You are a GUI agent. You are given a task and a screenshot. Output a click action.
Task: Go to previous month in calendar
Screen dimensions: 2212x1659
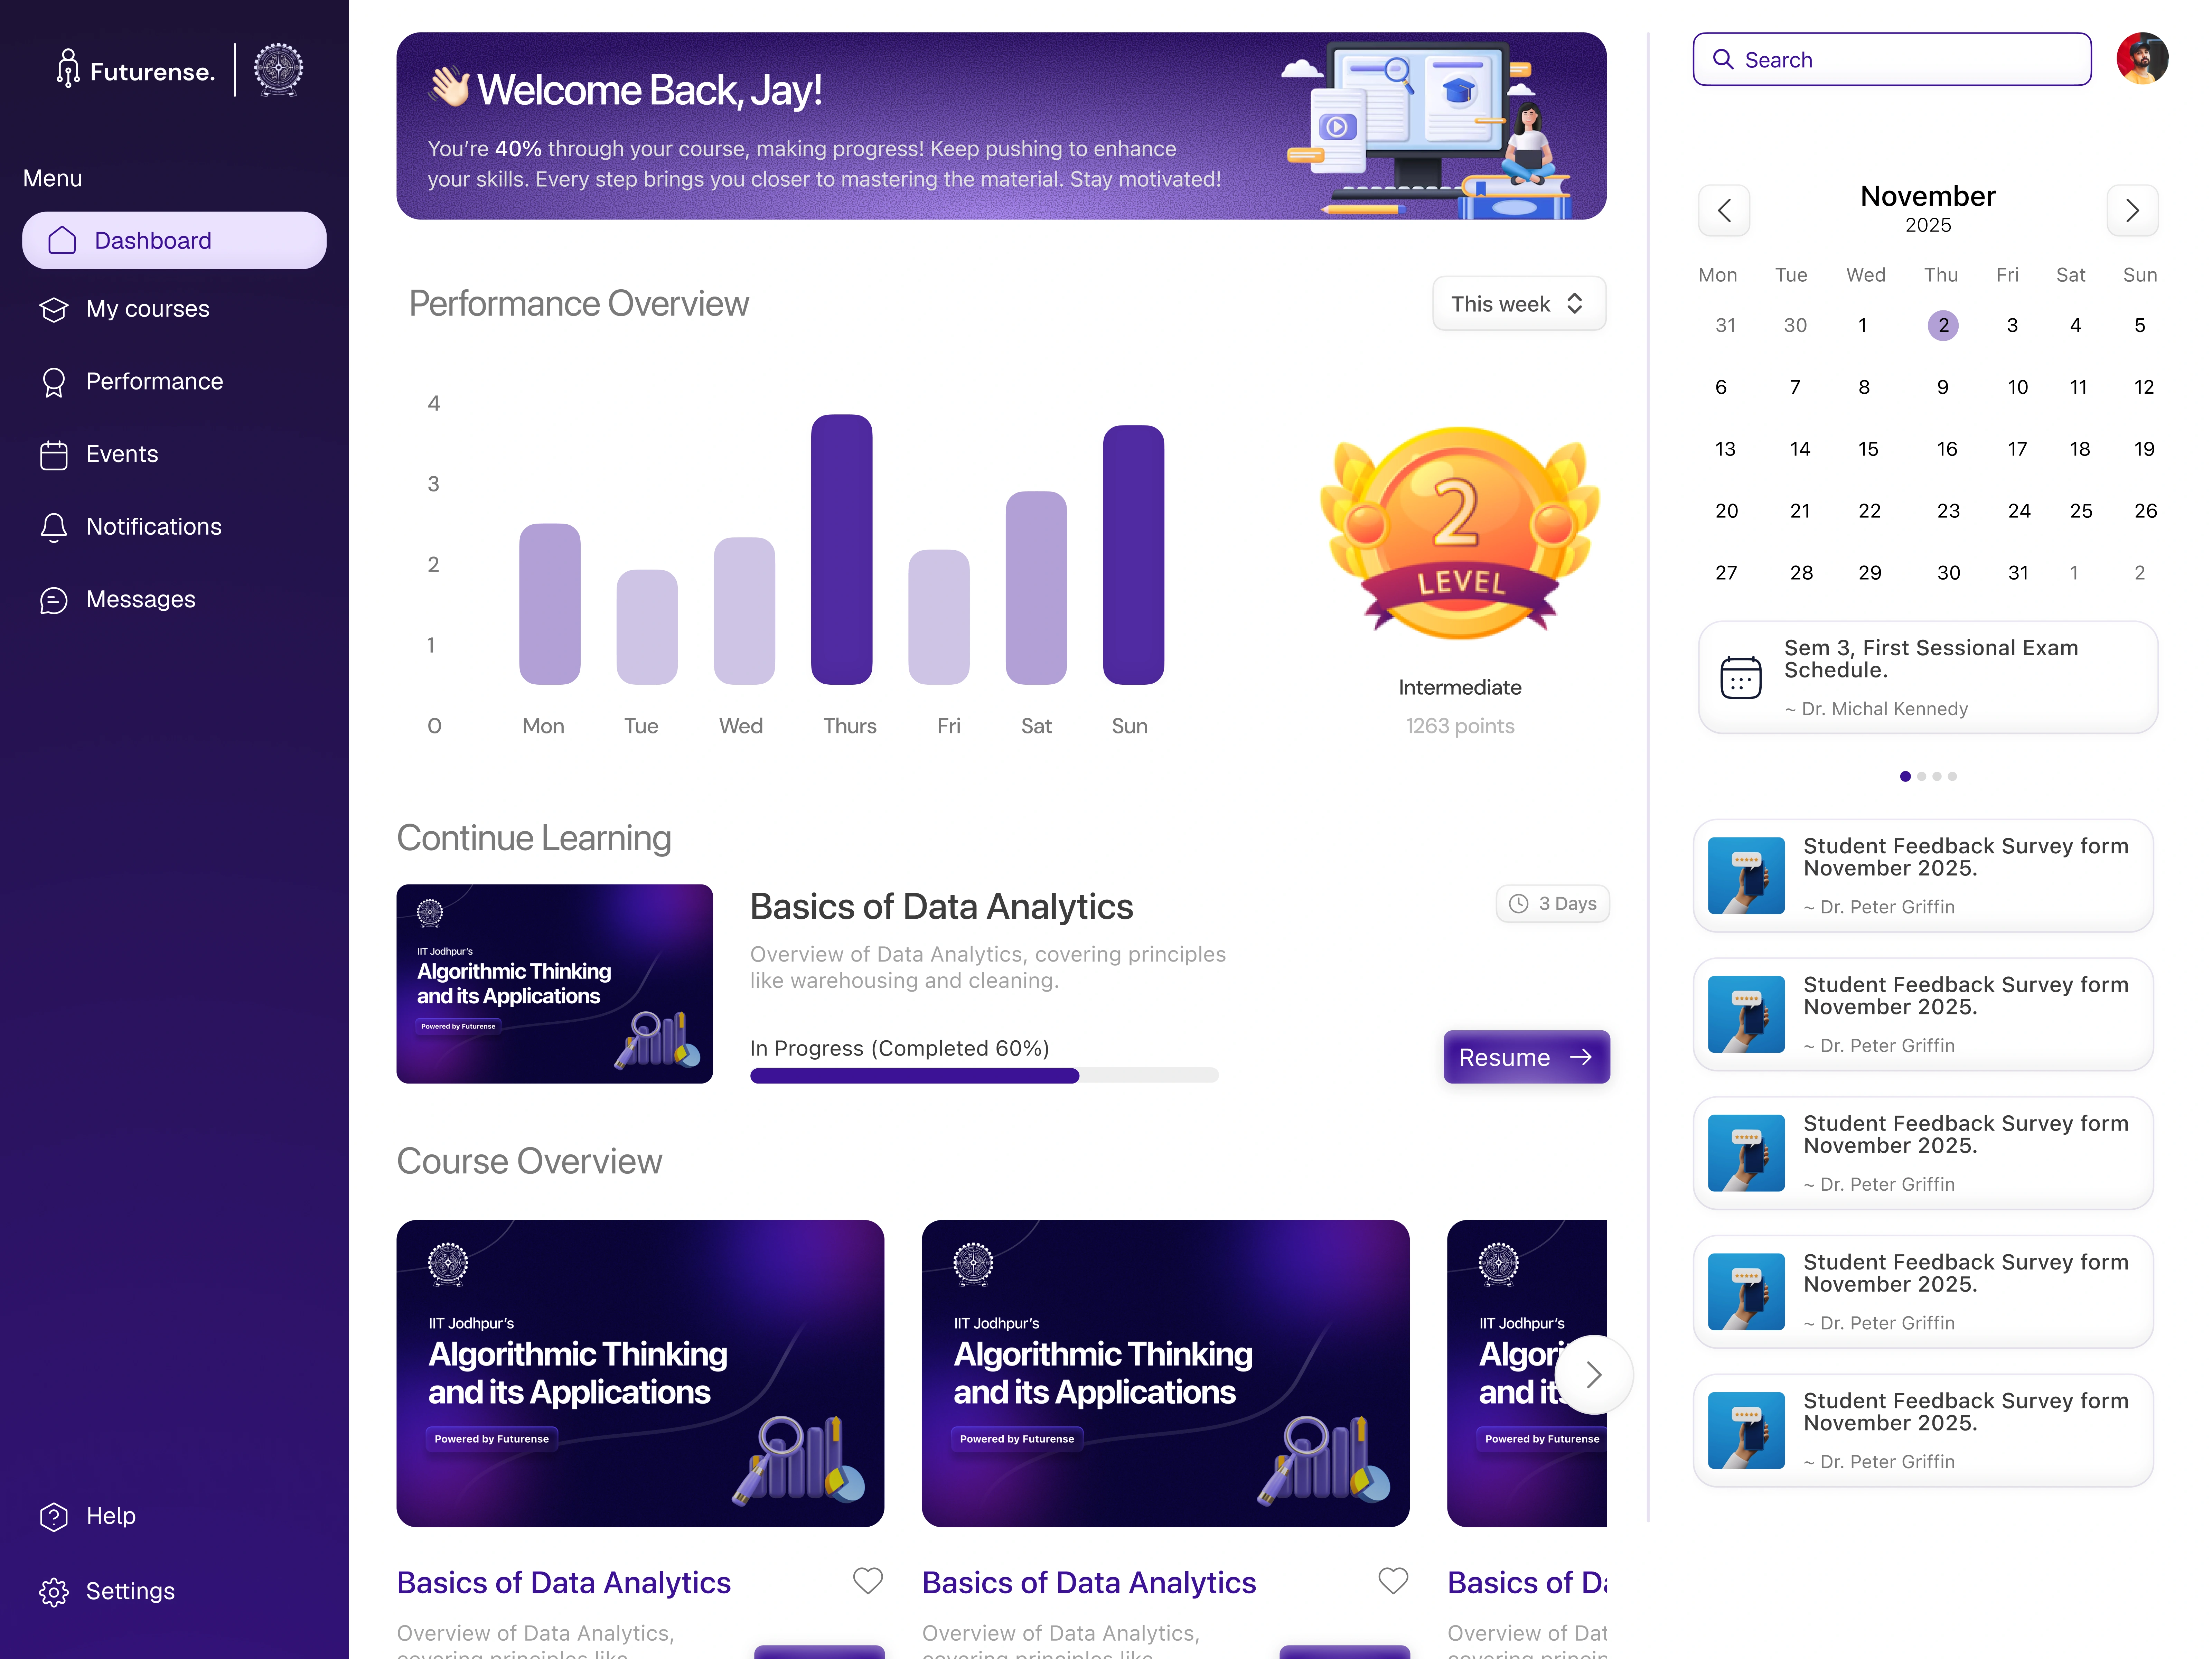[1724, 210]
